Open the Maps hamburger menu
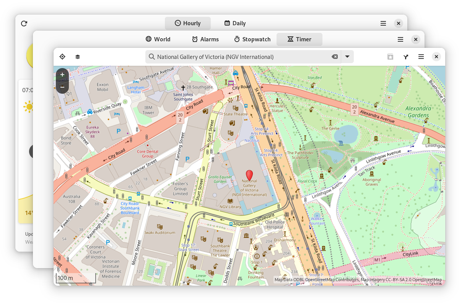The width and height of the screenshot is (459, 306). (421, 57)
